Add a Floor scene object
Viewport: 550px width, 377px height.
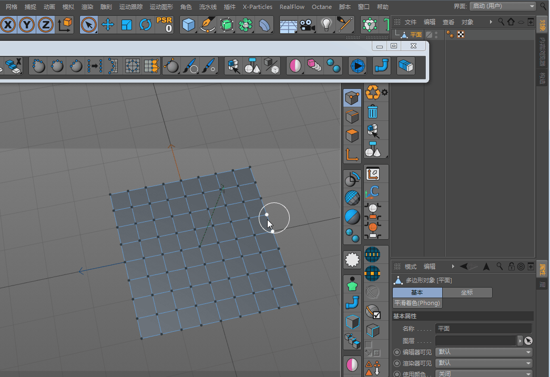click(288, 25)
